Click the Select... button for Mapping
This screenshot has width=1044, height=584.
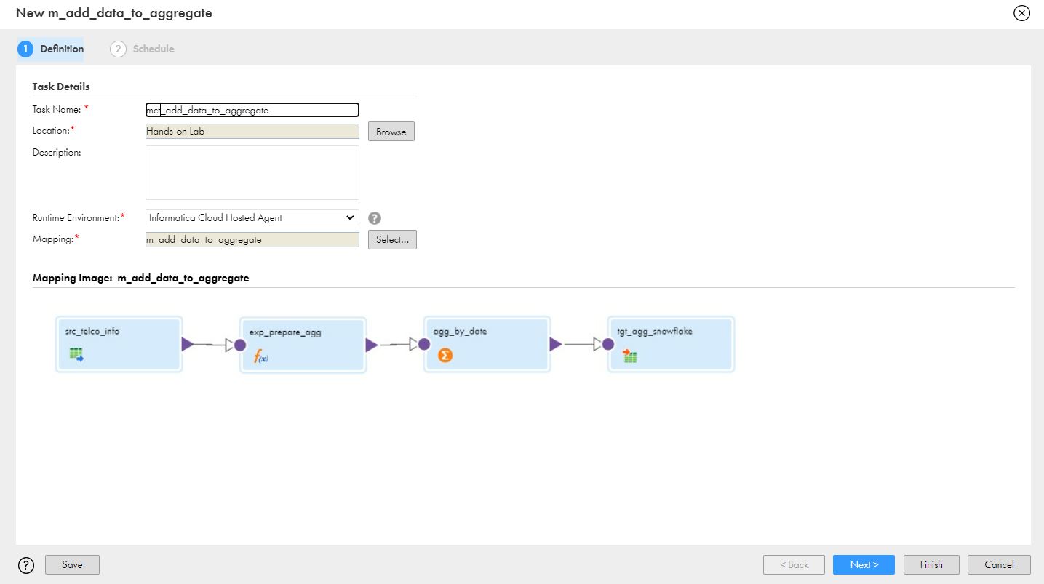[392, 239]
